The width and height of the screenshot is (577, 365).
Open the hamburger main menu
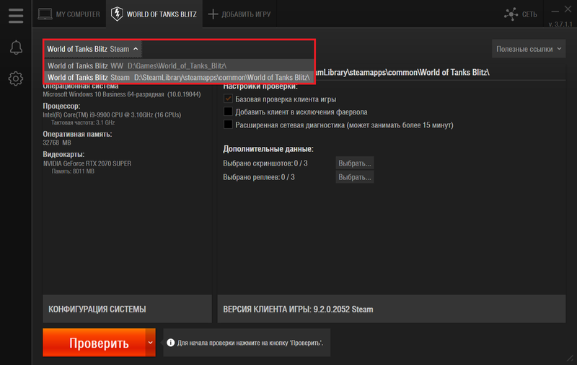click(x=15, y=14)
